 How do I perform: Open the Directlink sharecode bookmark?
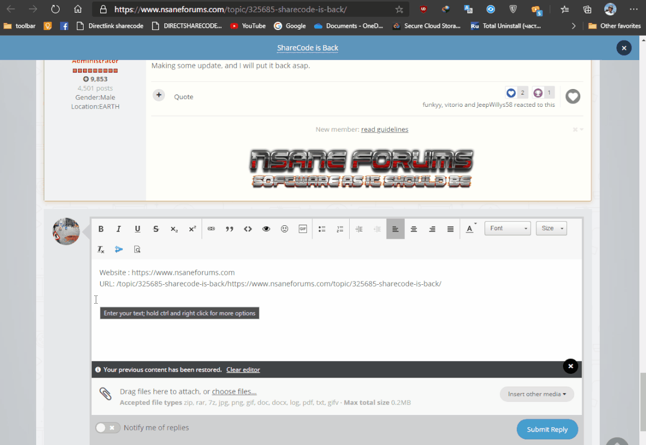tap(110, 26)
